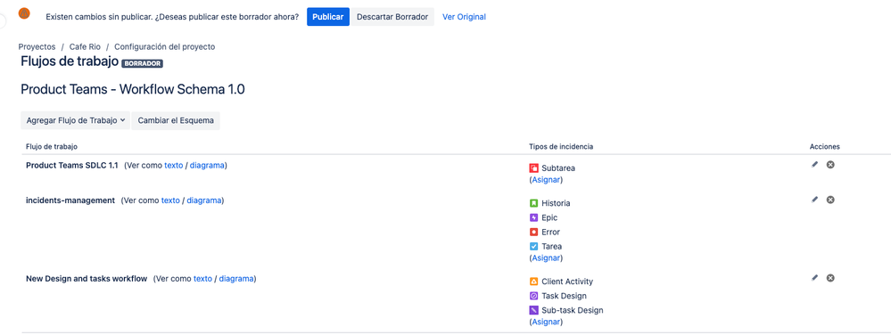Screen dimensions: 891x335
Task: Click 'Flujos de trabajo' page title
Action: (70, 61)
